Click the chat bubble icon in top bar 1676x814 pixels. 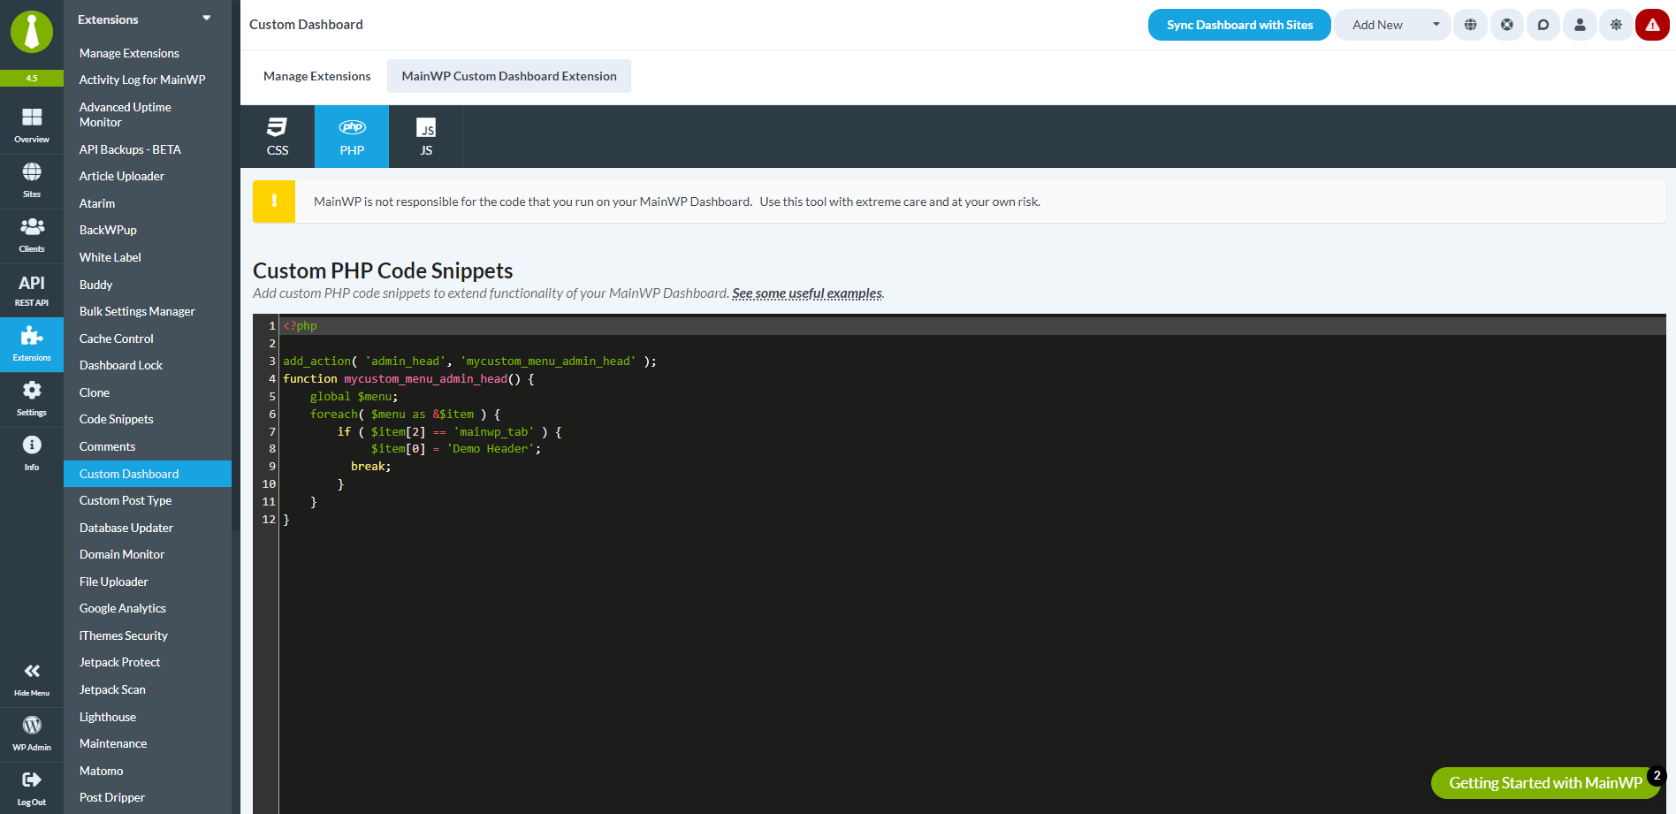(x=1543, y=25)
